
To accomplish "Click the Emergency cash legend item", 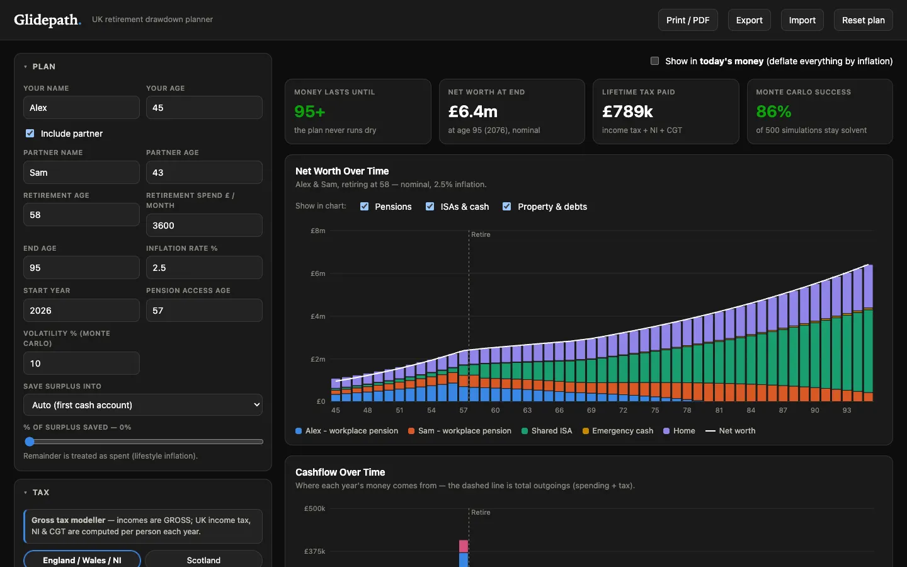I will tap(618, 431).
